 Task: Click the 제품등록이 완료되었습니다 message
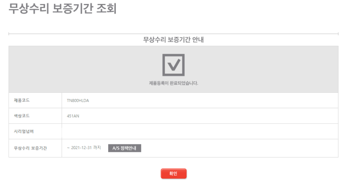[x=173, y=83]
